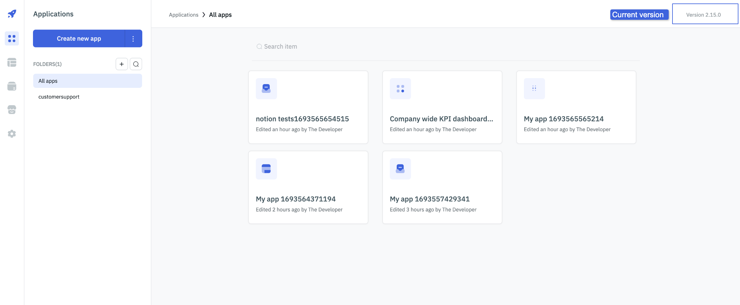Click the Version 2.15.0 box

click(705, 14)
